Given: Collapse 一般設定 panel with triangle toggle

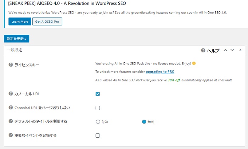Looking at the screenshot, I should coord(240,50).
